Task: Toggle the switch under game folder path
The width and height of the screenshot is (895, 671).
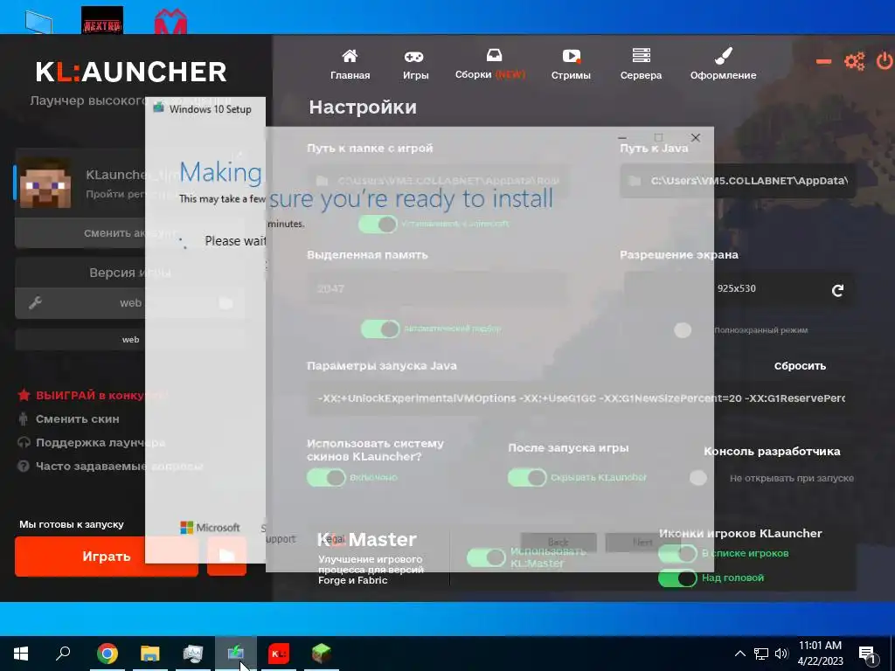Action: tap(378, 224)
